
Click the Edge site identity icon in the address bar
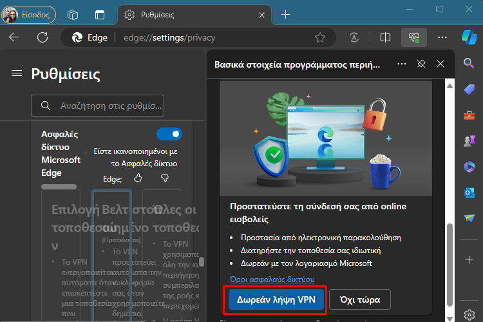pyautogui.click(x=90, y=37)
